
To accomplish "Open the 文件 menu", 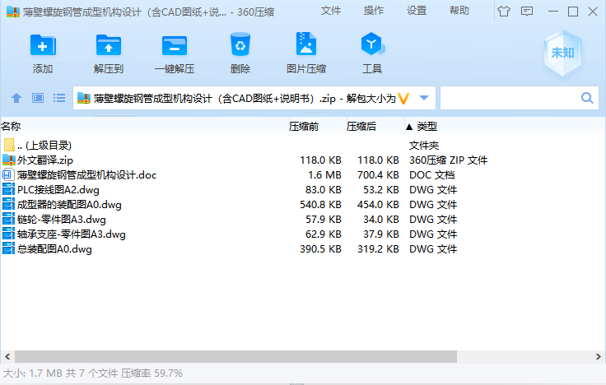I will point(331,11).
